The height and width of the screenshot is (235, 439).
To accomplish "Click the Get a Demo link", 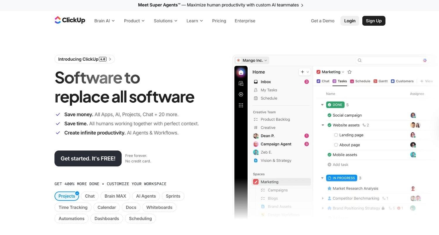I will coord(323,21).
